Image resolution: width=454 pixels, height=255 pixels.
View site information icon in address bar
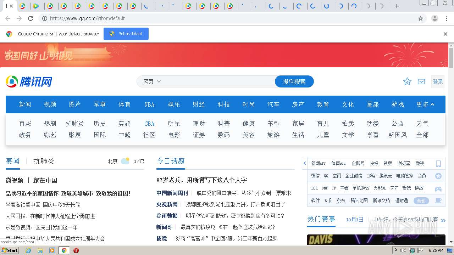point(45,18)
